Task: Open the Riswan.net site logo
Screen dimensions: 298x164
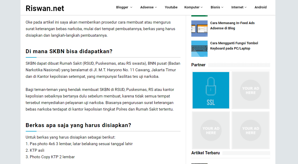Action: [45, 8]
